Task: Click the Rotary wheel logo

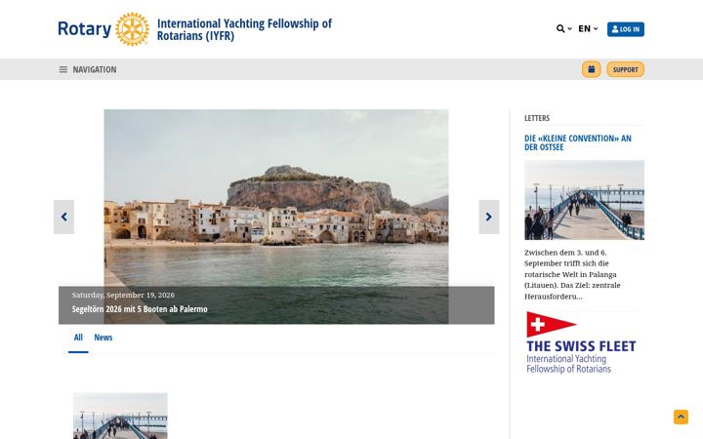Action: click(132, 29)
